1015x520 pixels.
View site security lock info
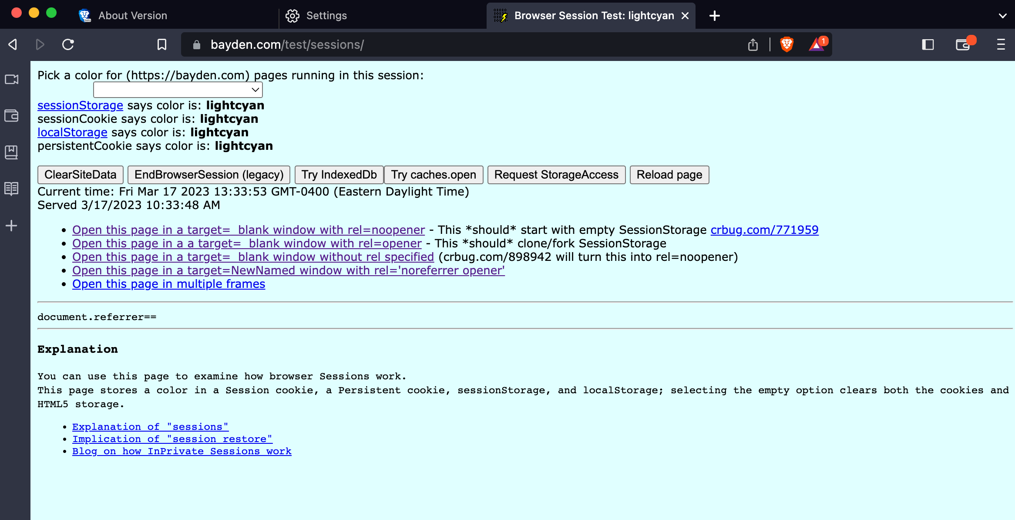click(x=197, y=45)
